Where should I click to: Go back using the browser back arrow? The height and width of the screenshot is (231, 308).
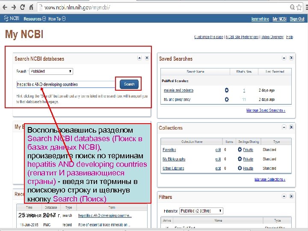(5, 7)
